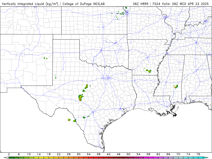Viewport: 212px width, 159px height.
Task: Click the storm cell in central Mississippi
Action: coord(176,87)
